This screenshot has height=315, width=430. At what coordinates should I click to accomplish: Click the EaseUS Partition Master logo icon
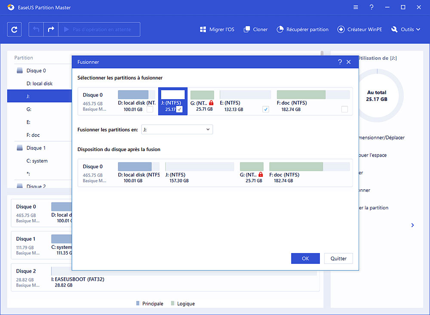11,7
